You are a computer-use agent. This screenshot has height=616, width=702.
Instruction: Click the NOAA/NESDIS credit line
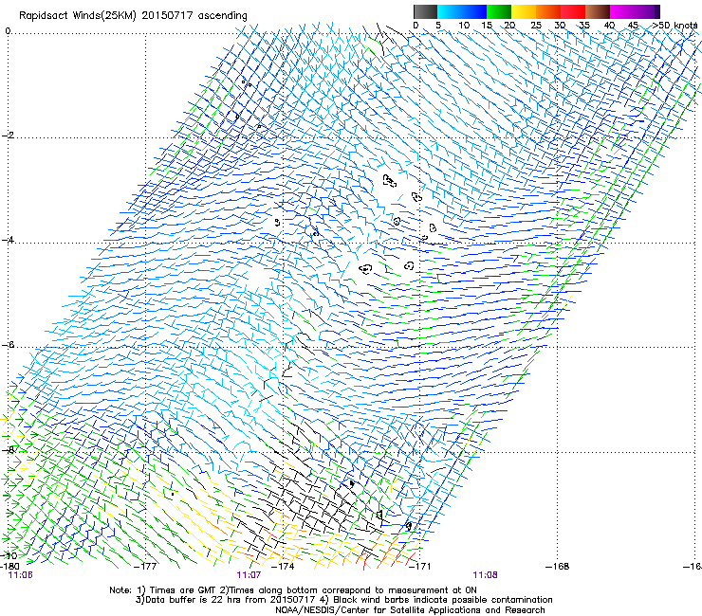tap(410, 610)
